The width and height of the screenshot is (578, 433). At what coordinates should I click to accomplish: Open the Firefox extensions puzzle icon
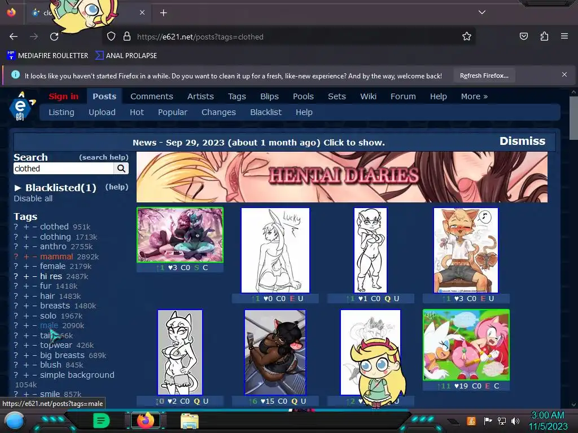[x=544, y=36]
